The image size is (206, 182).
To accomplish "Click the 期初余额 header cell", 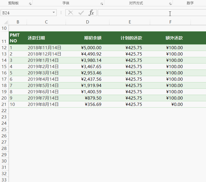I will [x=87, y=38].
